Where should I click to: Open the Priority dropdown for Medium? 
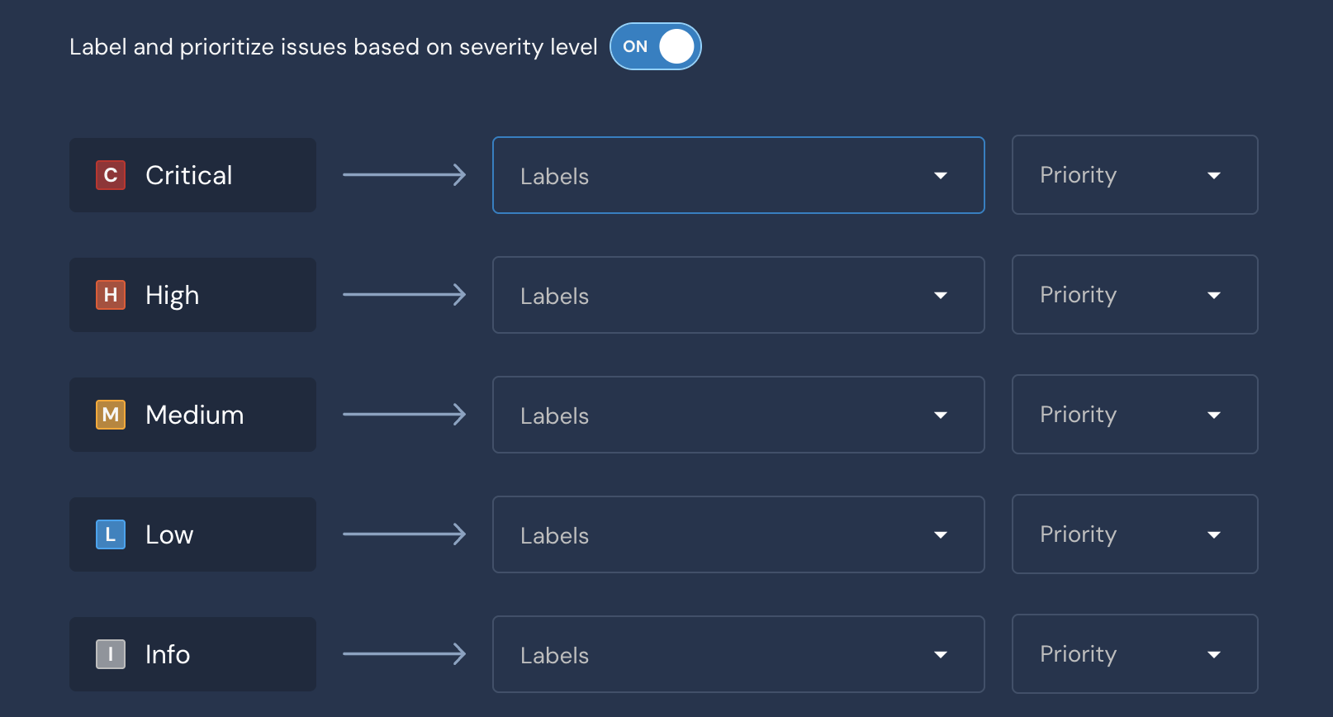[1134, 414]
